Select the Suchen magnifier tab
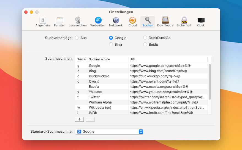 pyautogui.click(x=148, y=22)
